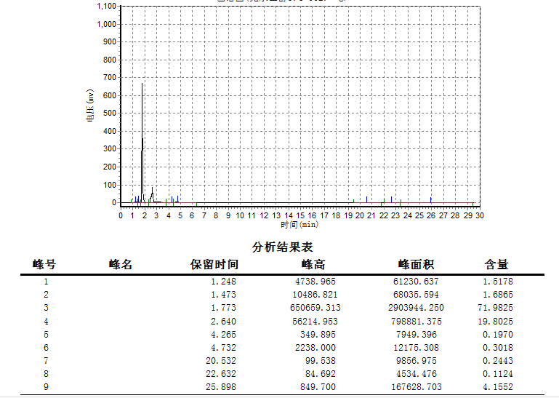This screenshot has height=398, width=559.
Task: Select retention time value 22.632
Action: click(x=221, y=374)
